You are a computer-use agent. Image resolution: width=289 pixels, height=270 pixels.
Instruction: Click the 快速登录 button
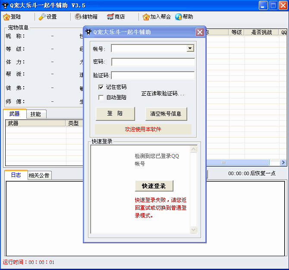(154, 186)
